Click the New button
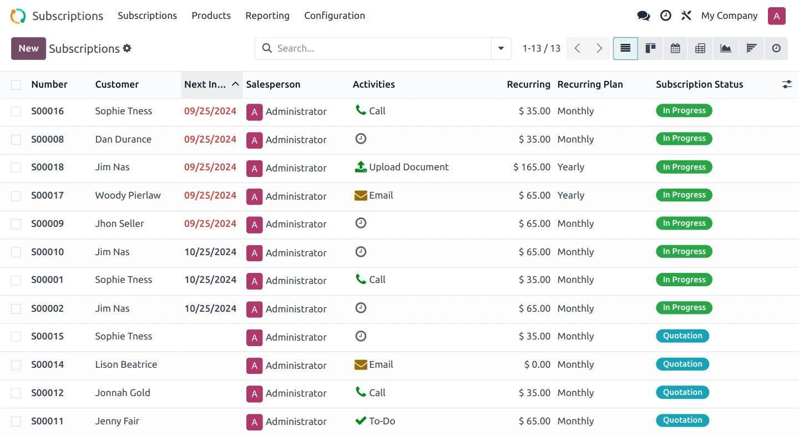Image resolution: width=799 pixels, height=436 pixels. click(28, 48)
